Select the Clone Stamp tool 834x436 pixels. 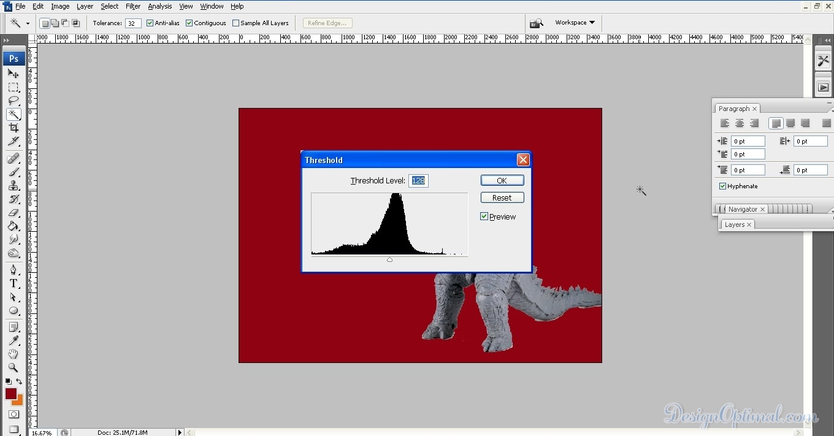13,185
